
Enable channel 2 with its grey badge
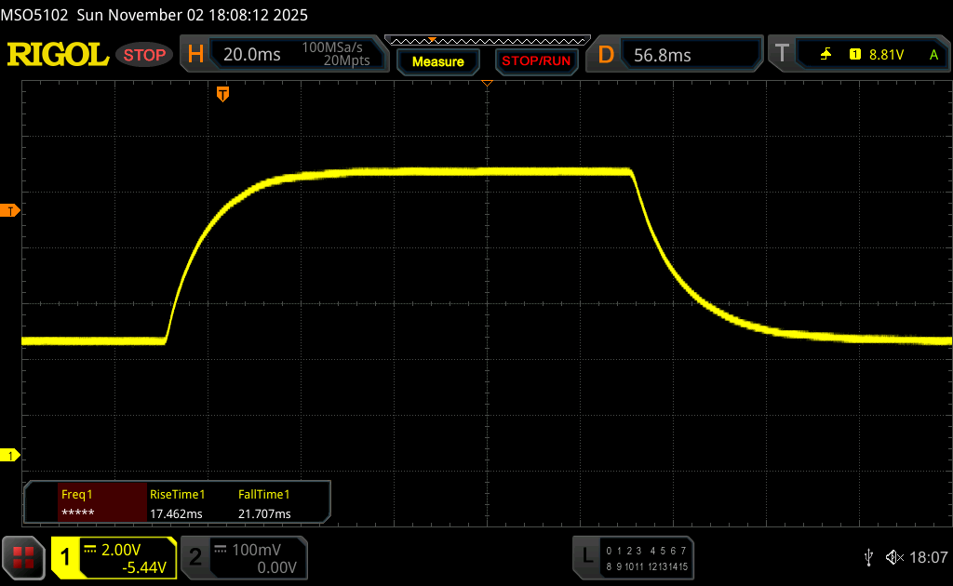(195, 557)
